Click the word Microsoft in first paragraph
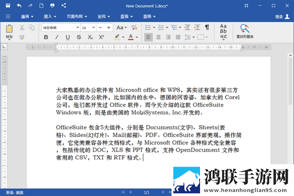This screenshot has width=294, height=196. 128,90
